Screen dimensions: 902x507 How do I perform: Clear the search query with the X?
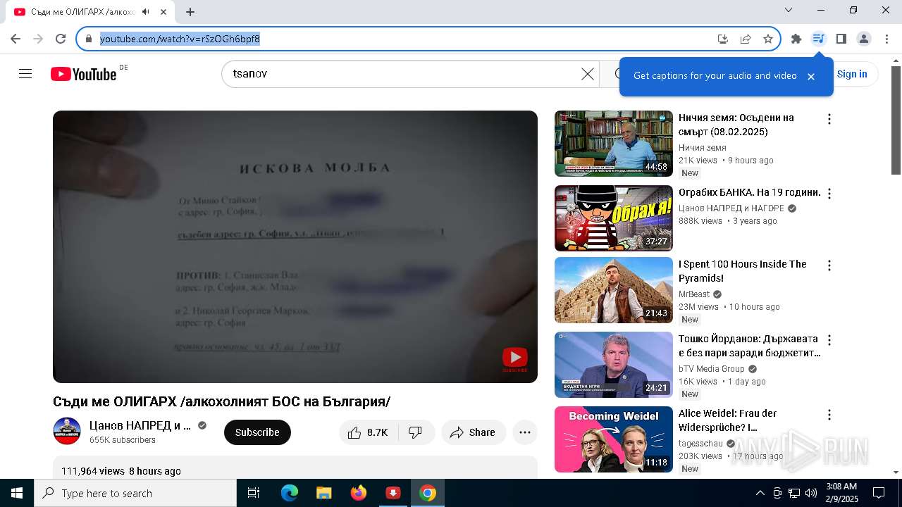tap(587, 74)
